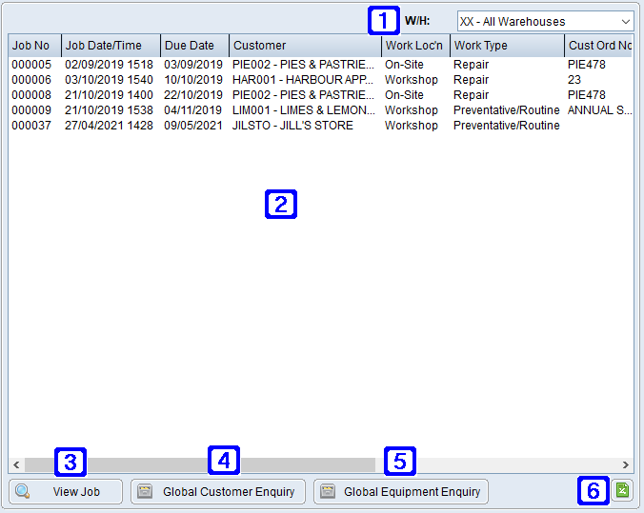
Task: Click job date 03/10/2019 1540 cell
Action: tap(109, 80)
